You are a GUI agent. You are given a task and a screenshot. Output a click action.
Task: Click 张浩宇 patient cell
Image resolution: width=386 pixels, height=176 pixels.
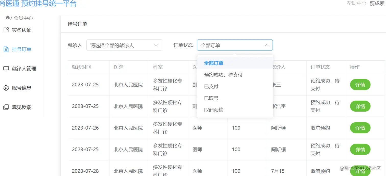[280, 106]
